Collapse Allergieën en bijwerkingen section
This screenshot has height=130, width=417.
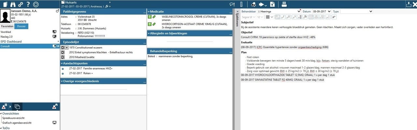[x=149, y=33]
